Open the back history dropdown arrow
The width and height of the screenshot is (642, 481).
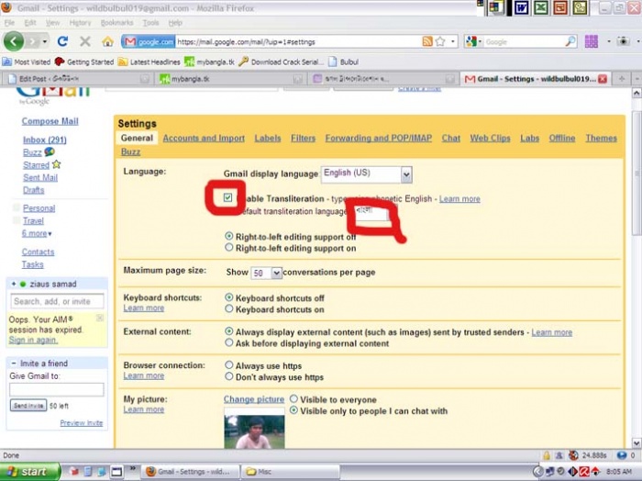44,42
